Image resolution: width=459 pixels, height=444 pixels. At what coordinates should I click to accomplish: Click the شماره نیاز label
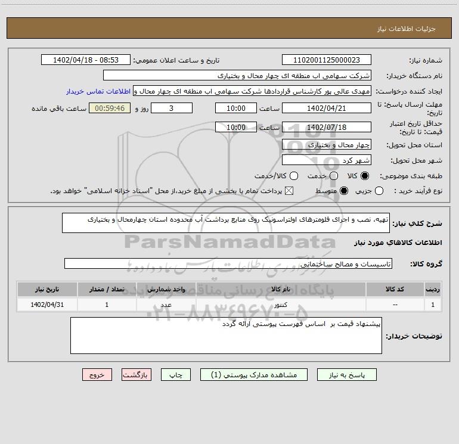click(426, 61)
